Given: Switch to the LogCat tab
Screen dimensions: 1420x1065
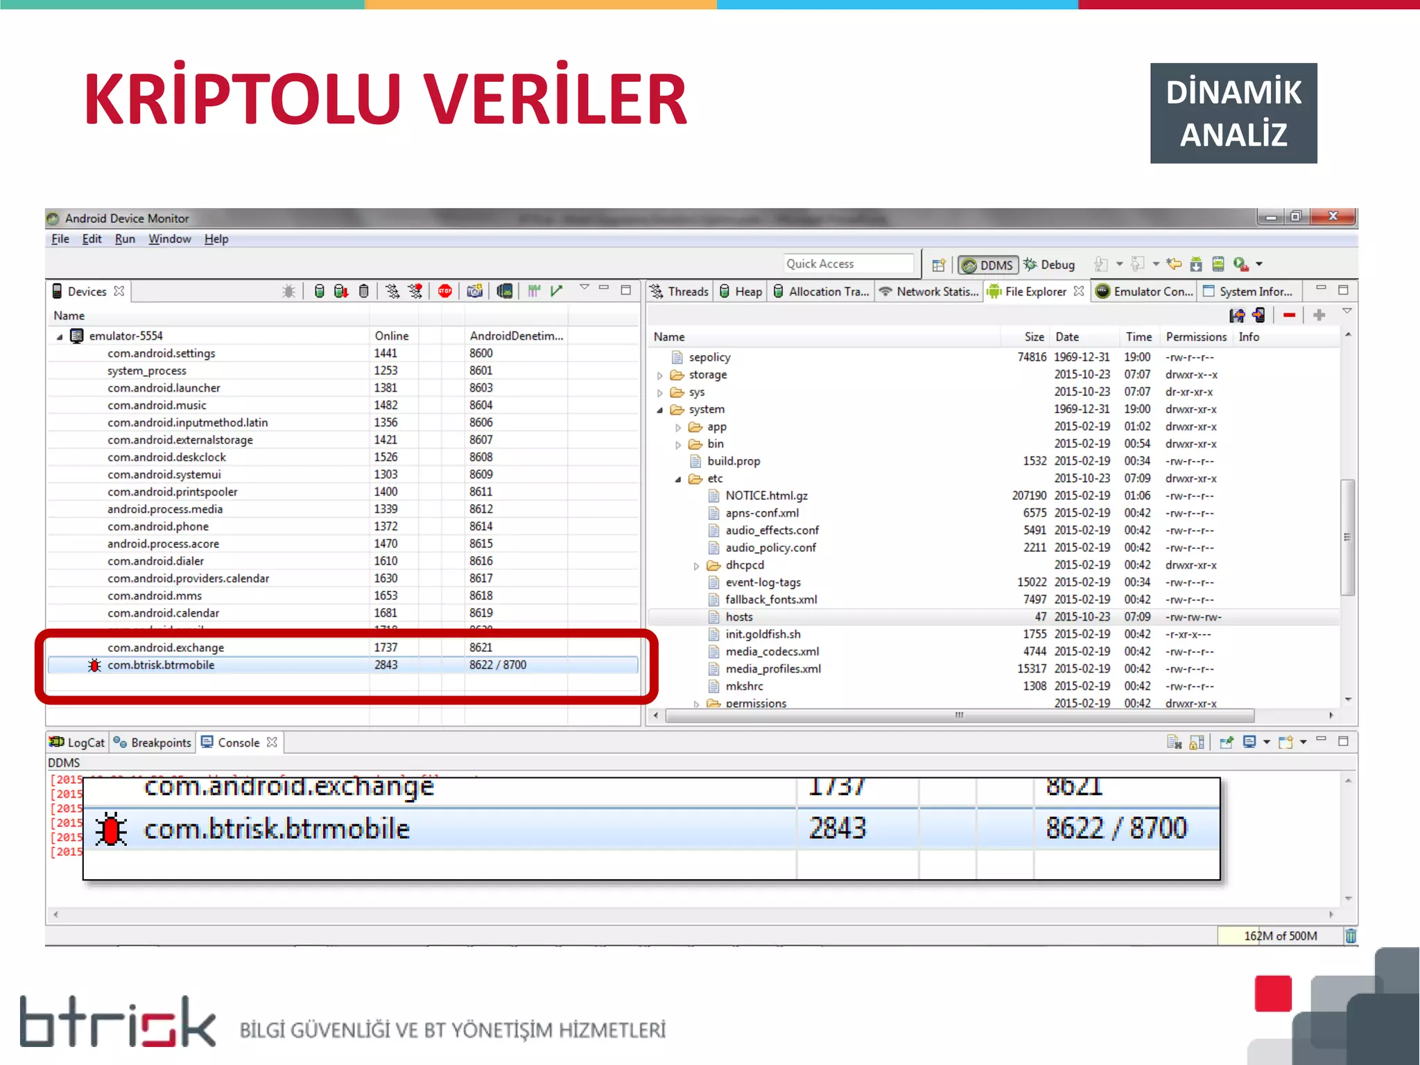Looking at the screenshot, I should (77, 743).
